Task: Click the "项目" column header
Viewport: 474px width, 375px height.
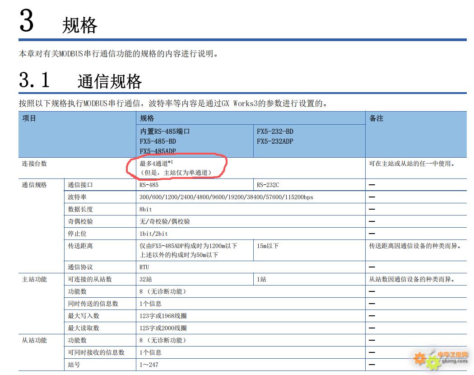Action: tap(29, 118)
